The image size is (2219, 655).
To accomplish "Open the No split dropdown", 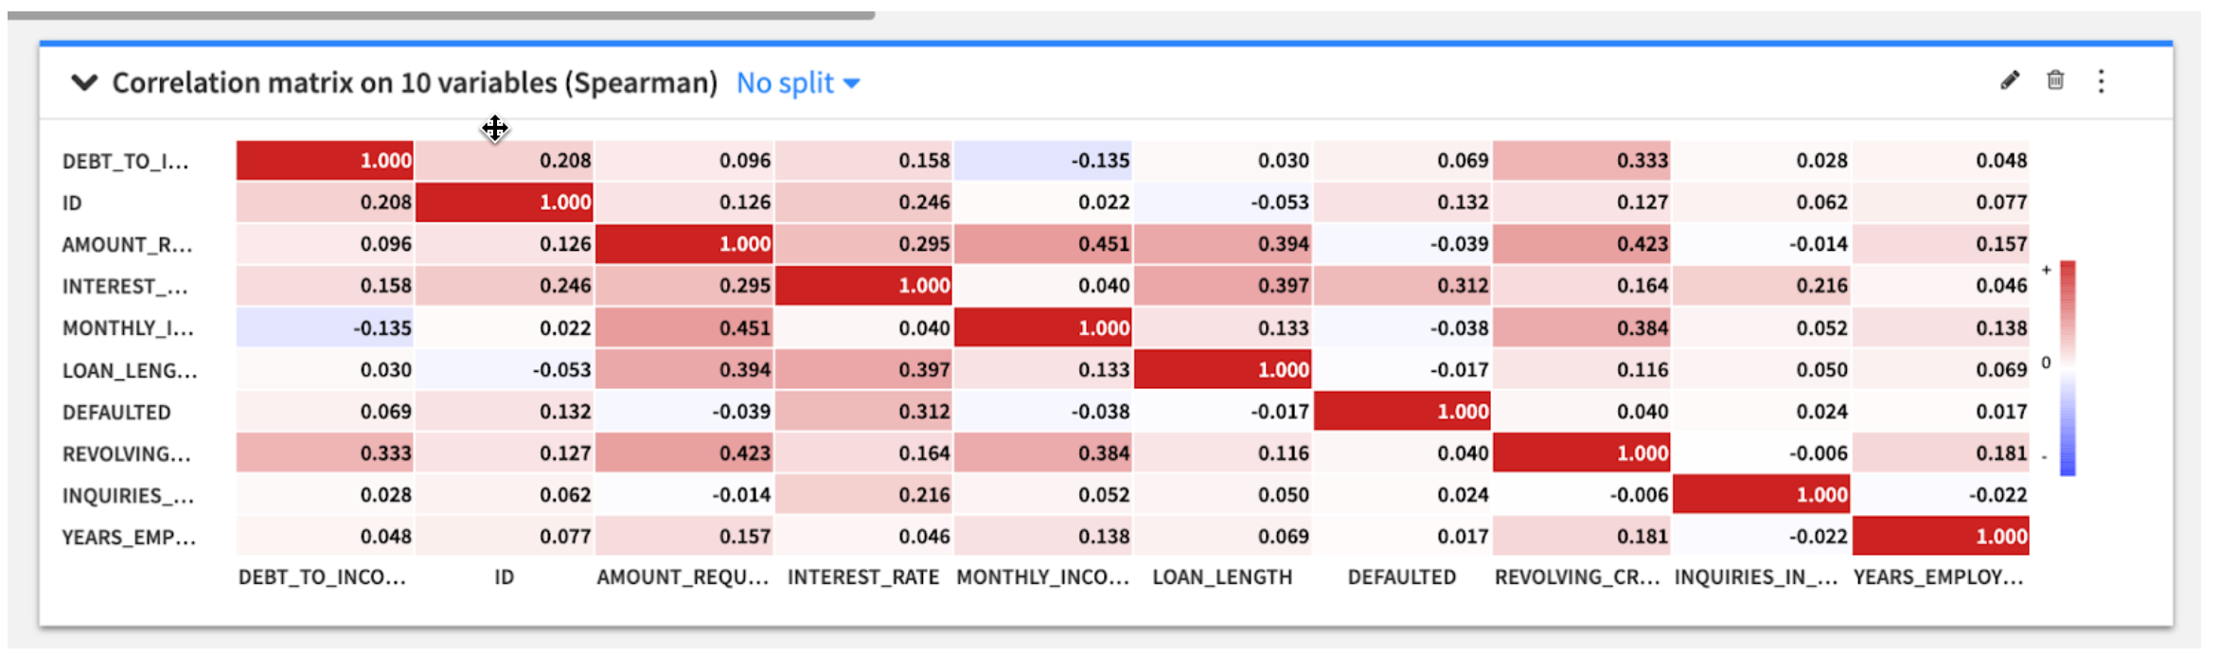I will [x=798, y=83].
